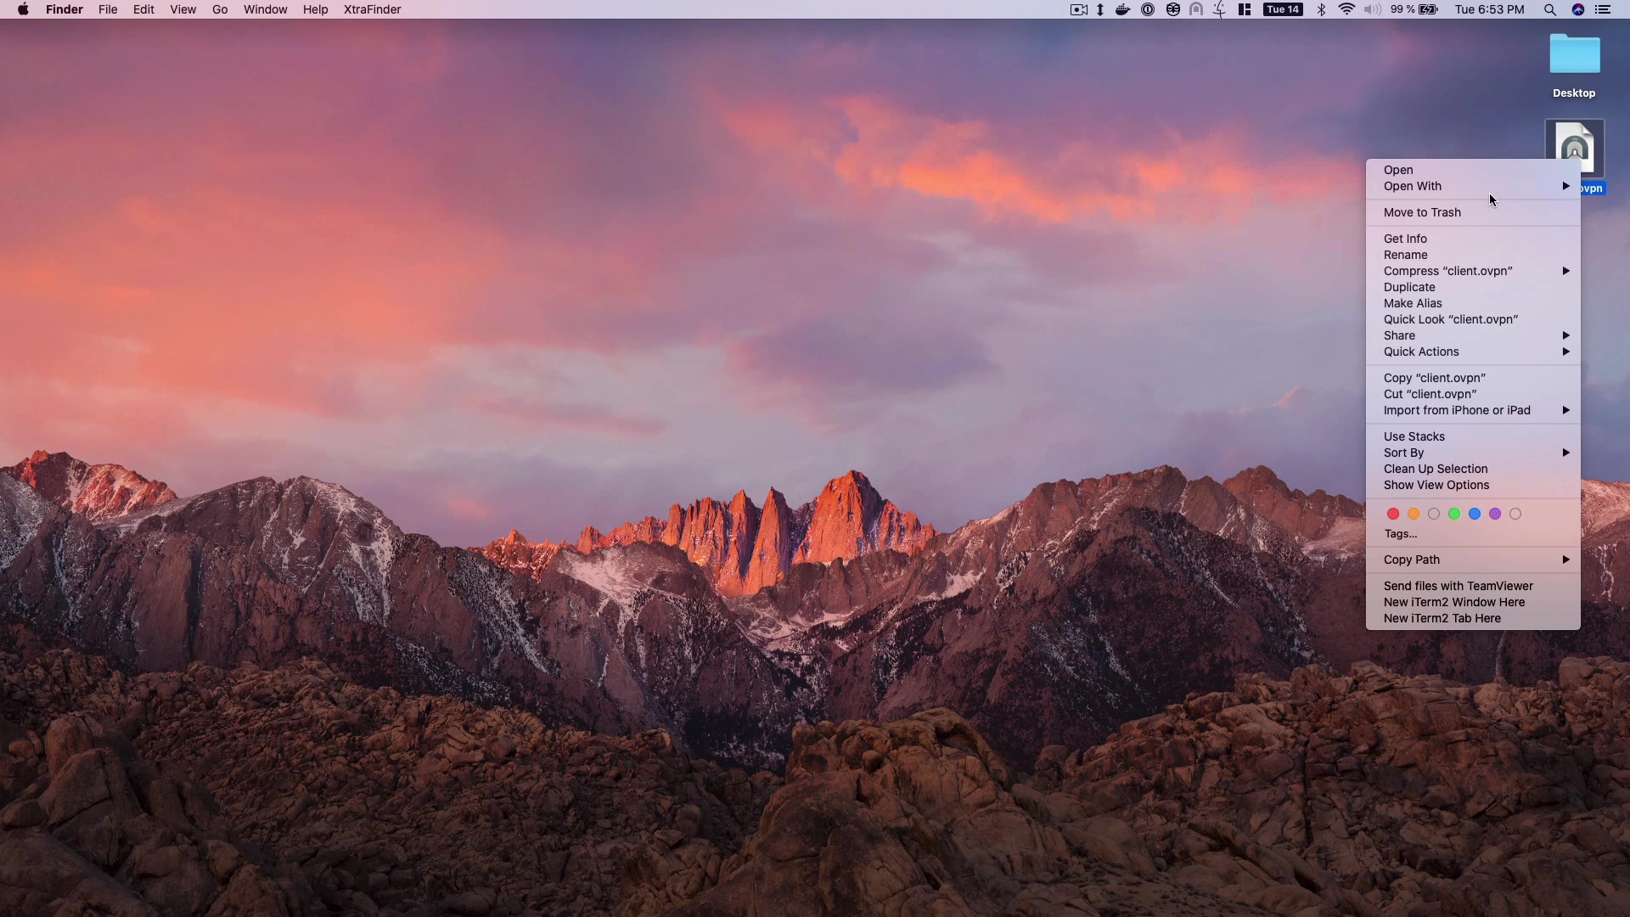Open Spotlight search magnifier icon
Screen dimensions: 1630x917
(1549, 9)
